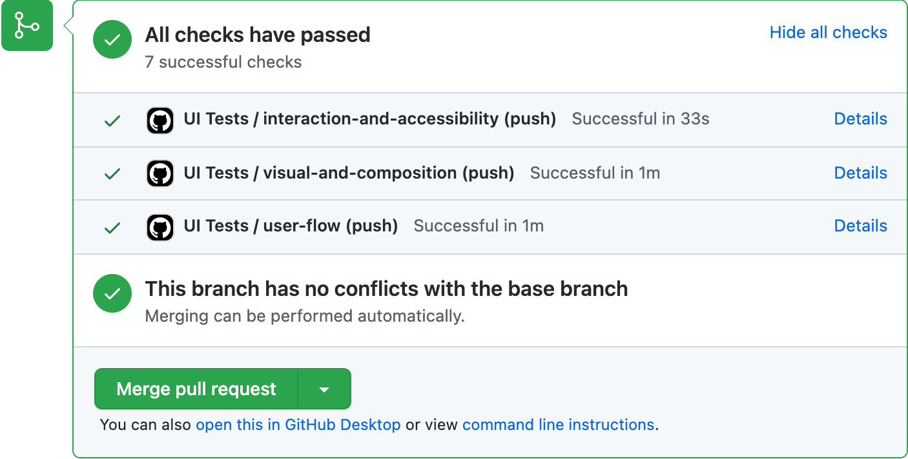Screen dimensions: 908x459
Task: Click checkmark next to interaction-and-accessibility check
Action: point(112,121)
